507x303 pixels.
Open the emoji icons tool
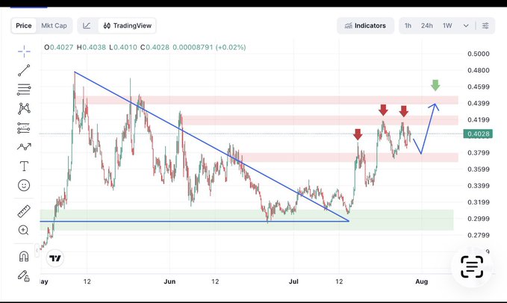pos(24,185)
